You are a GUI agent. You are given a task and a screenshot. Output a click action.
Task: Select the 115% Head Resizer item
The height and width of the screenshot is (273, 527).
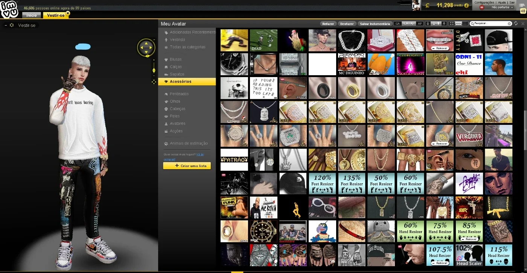pos(499,255)
